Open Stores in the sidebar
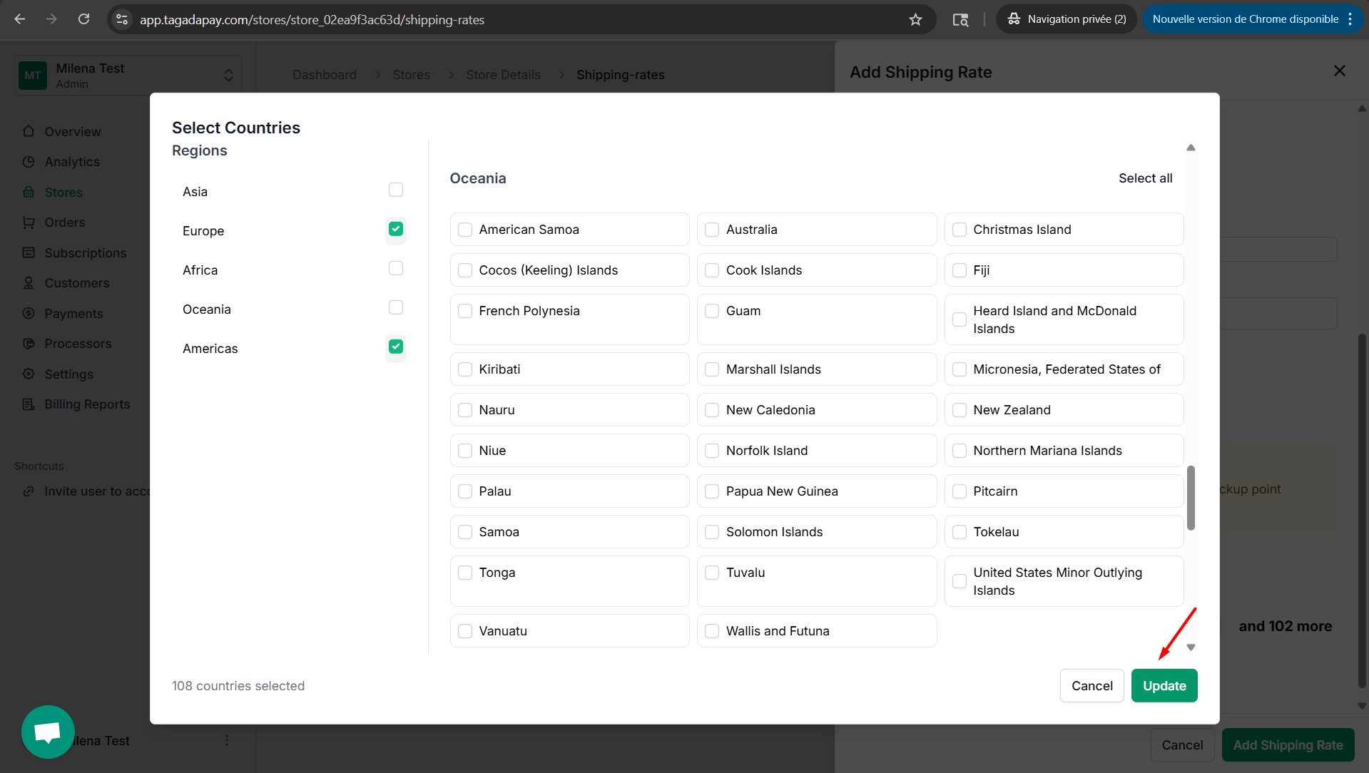This screenshot has width=1369, height=773. [63, 193]
